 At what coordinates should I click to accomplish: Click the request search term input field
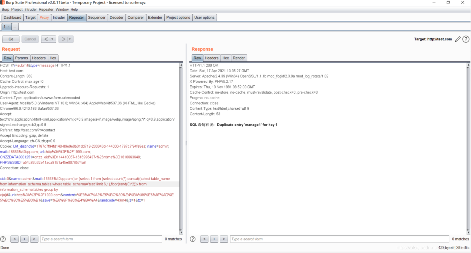(101, 239)
